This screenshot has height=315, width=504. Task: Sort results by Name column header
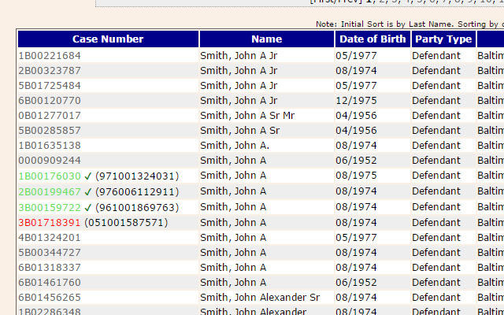pos(266,39)
